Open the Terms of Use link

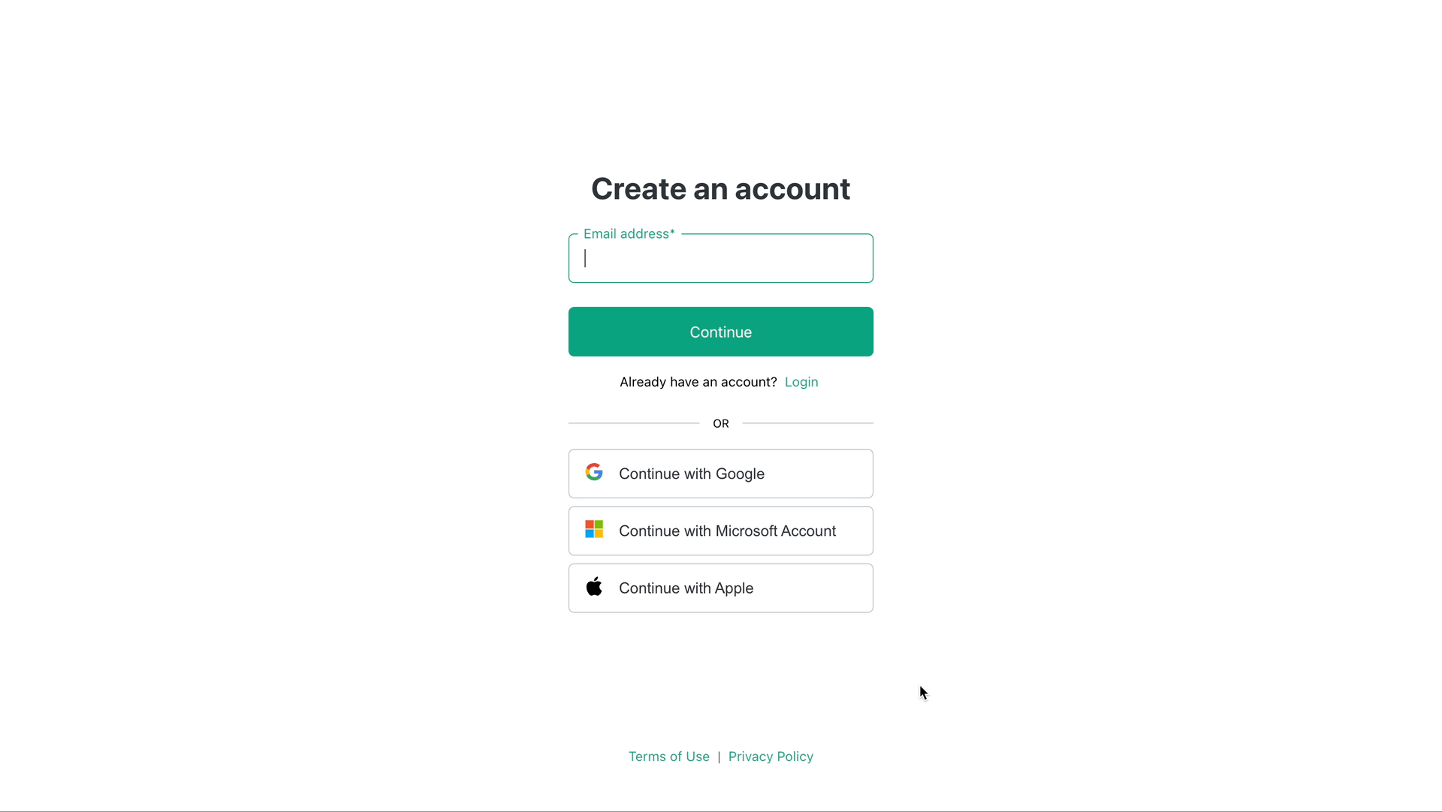pyautogui.click(x=668, y=756)
